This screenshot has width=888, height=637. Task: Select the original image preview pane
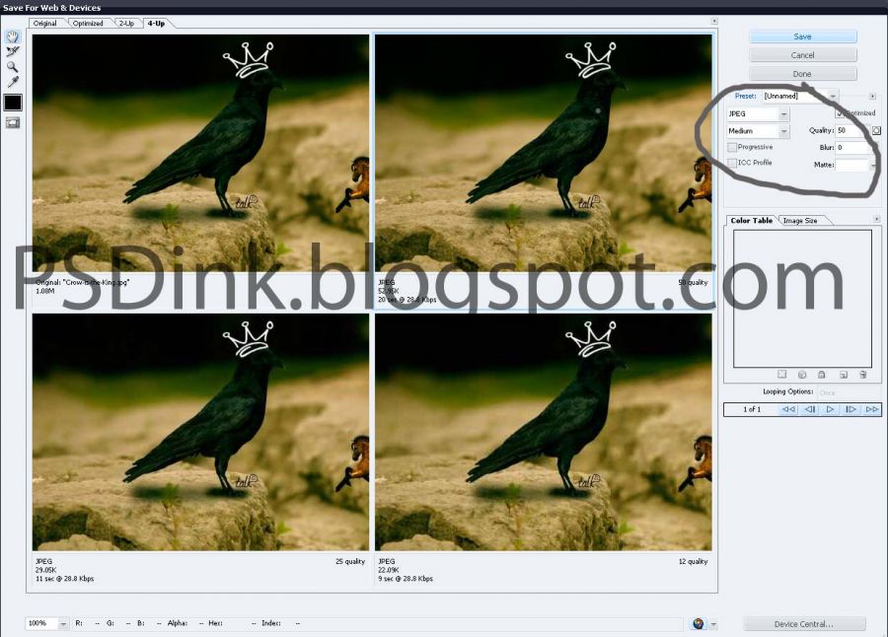(x=200, y=154)
